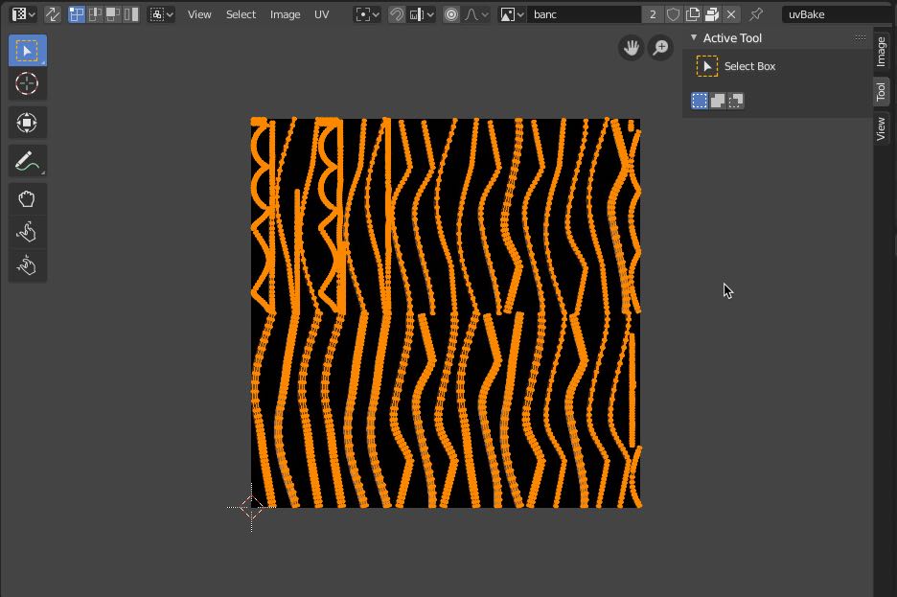Switch to the Image sidebar tab

click(x=882, y=51)
